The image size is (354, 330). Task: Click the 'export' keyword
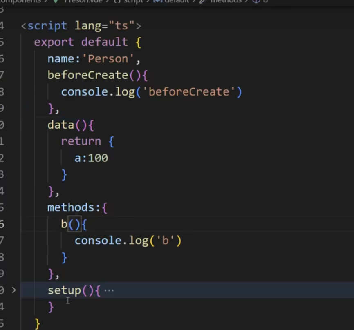(x=54, y=42)
